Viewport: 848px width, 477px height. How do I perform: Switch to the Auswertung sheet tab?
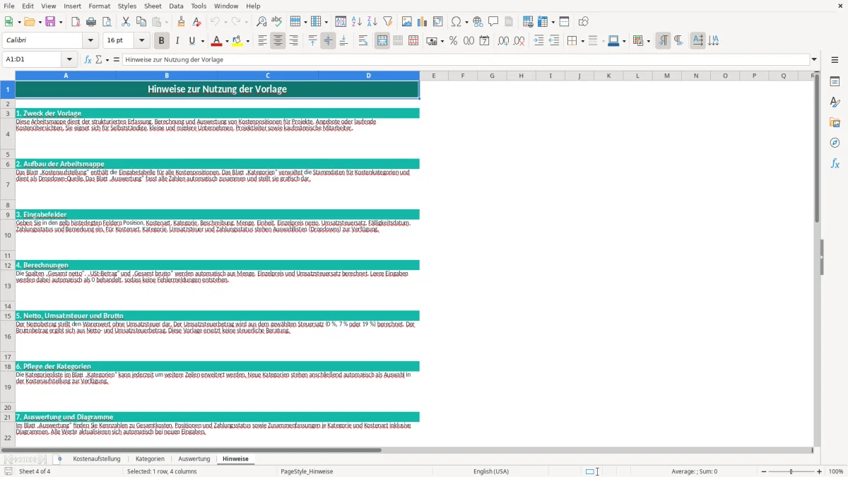[194, 459]
